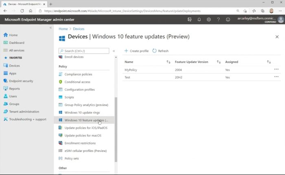The image size is (285, 175).
Task: Click Create profile button
Action: 136,51
